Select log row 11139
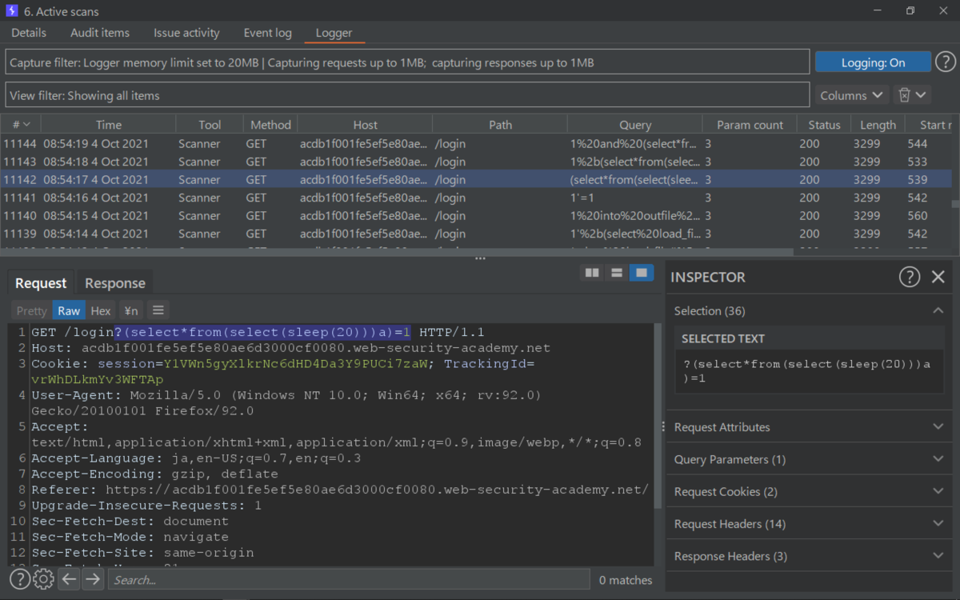 (476, 234)
